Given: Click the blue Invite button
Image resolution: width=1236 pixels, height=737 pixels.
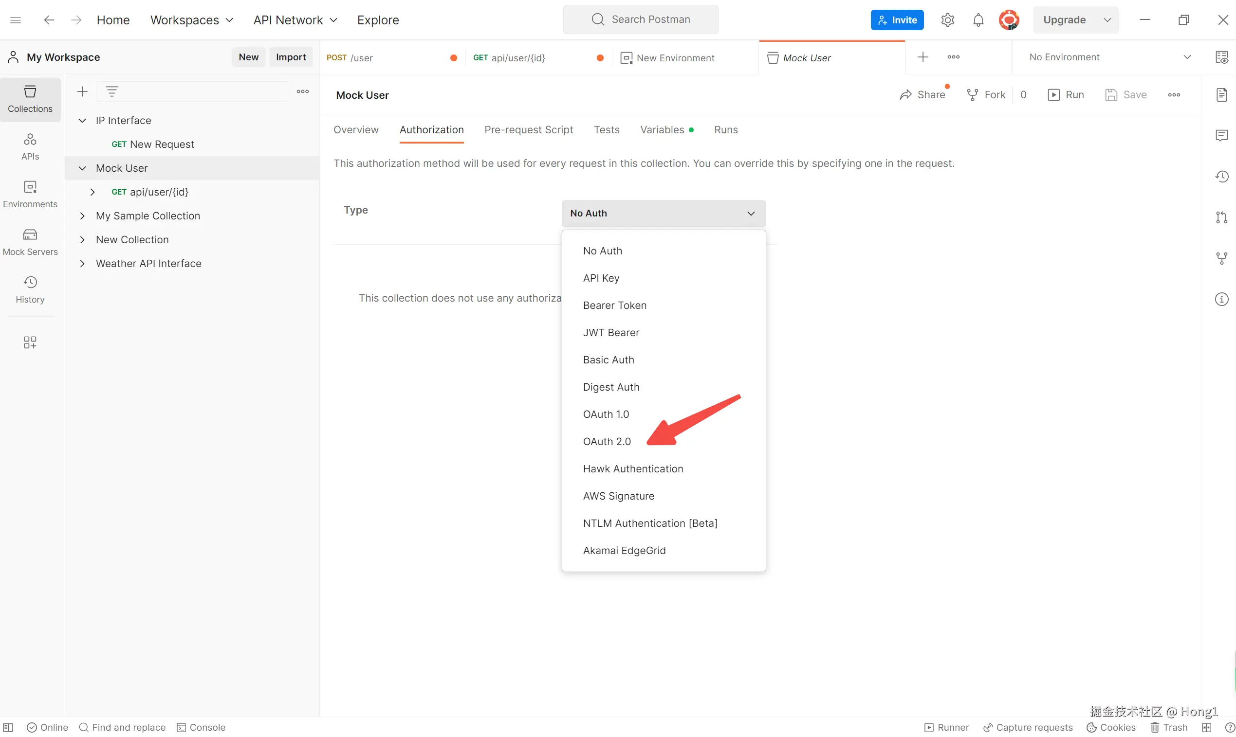Looking at the screenshot, I should (897, 20).
